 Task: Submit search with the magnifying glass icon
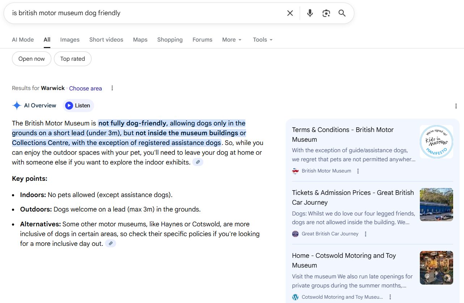point(342,13)
